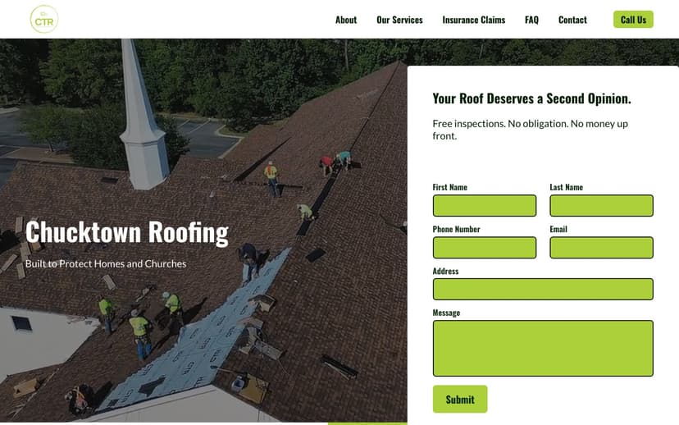Open the About page

click(x=346, y=20)
